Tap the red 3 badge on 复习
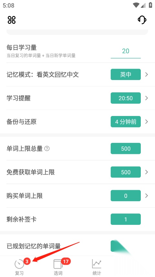155x277 pixels. (27, 261)
